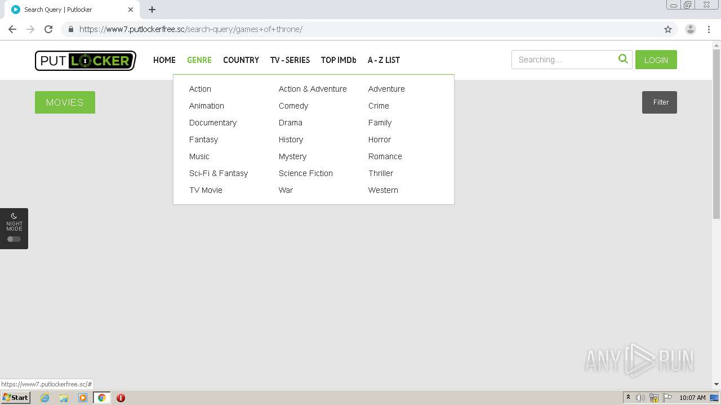Open TOP IMDb page
Image resolution: width=721 pixels, height=405 pixels.
pos(339,60)
